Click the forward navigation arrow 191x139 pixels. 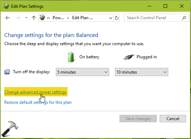coord(18,18)
